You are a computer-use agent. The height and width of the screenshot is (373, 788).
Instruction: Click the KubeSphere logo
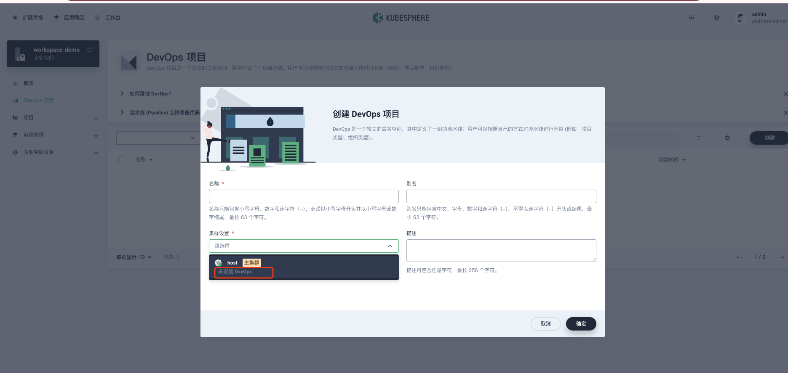(401, 18)
